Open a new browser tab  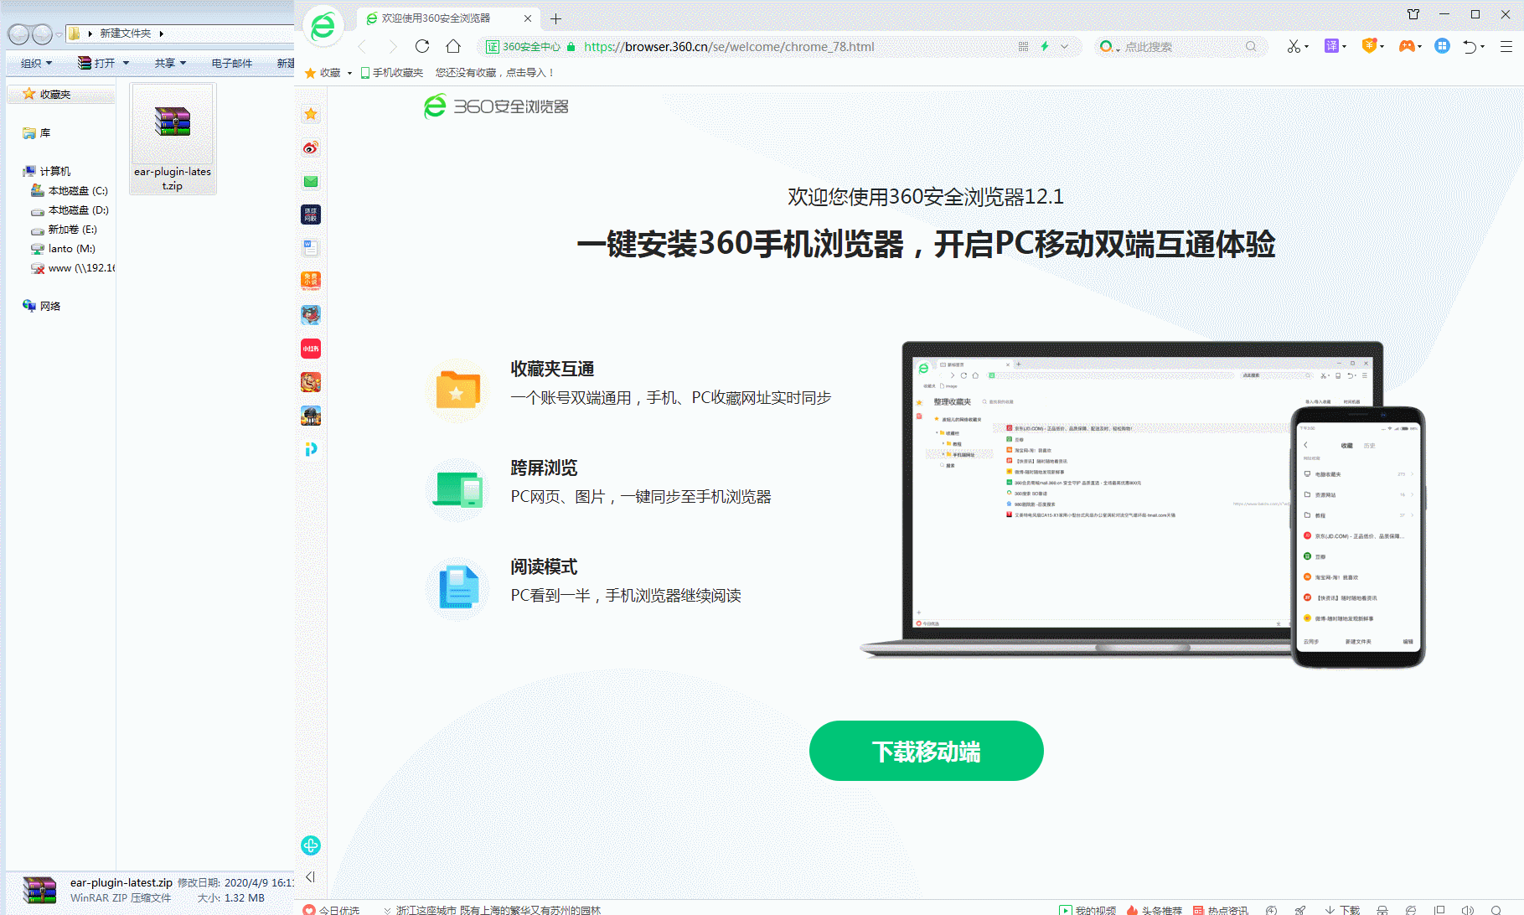[x=555, y=18]
